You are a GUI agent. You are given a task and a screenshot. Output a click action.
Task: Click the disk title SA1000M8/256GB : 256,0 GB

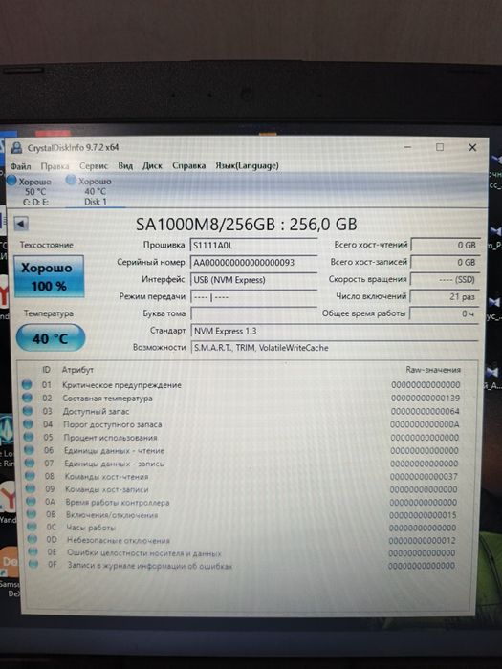click(x=247, y=224)
